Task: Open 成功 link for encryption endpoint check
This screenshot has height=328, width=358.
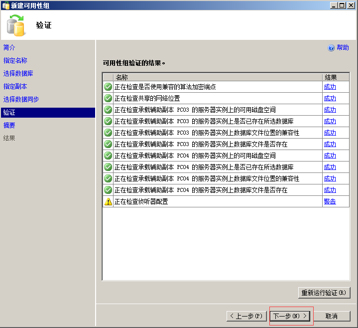Action: pos(330,87)
